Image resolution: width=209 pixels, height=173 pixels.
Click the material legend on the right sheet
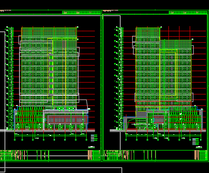[x=196, y=141]
